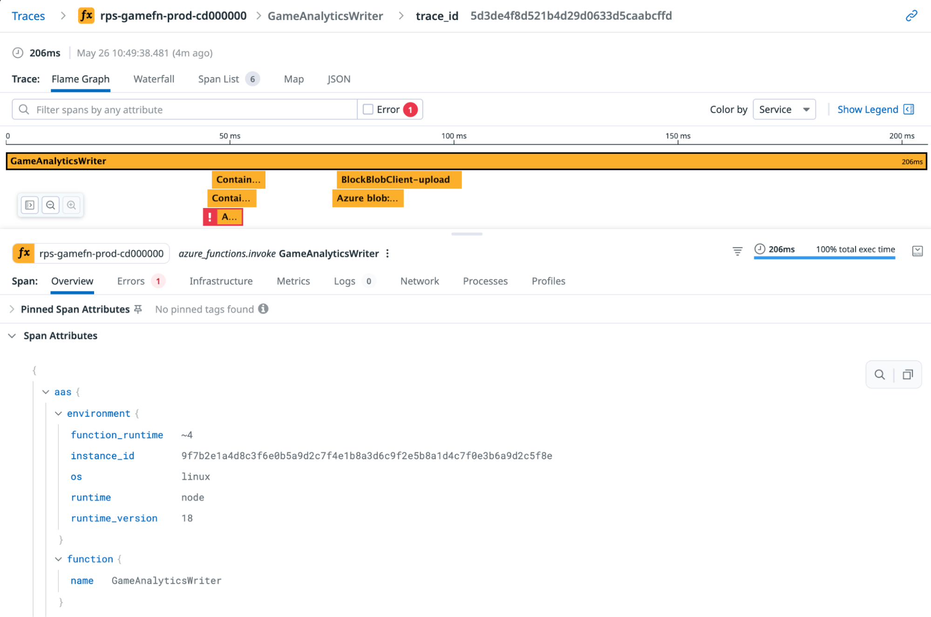Click the name value GameAnalyticsWriter

(166, 581)
